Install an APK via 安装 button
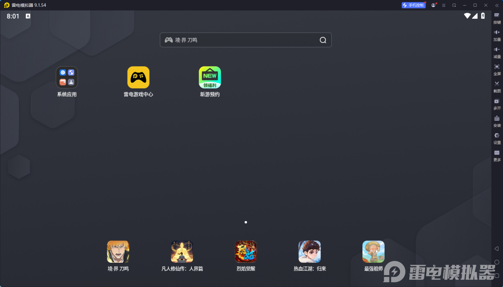This screenshot has height=287, width=503. point(497,120)
